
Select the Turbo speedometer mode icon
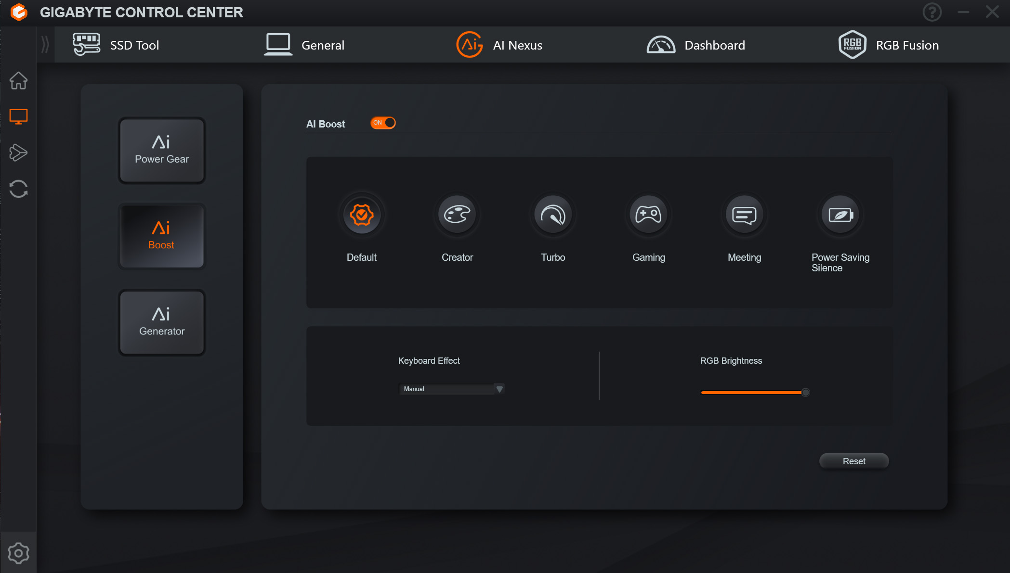click(552, 215)
